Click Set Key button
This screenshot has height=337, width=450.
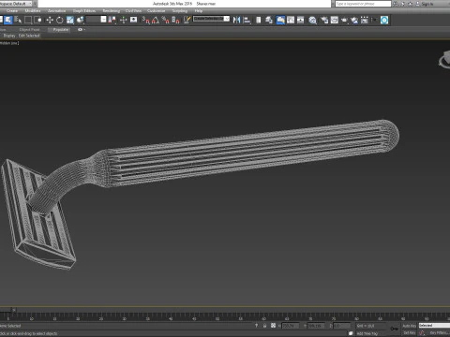[409, 333]
